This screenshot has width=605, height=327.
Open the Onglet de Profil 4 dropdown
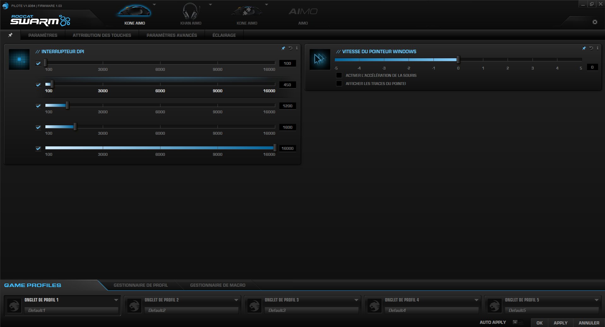coord(476,300)
